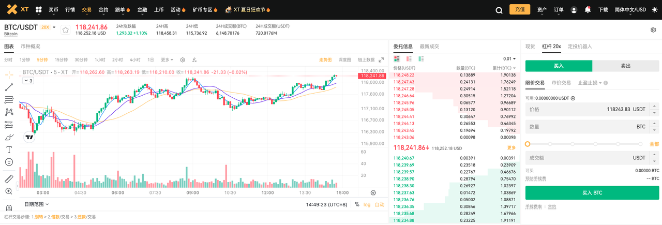
Task: Open the 累计(BTC) column dropdown
Action: (x=504, y=68)
